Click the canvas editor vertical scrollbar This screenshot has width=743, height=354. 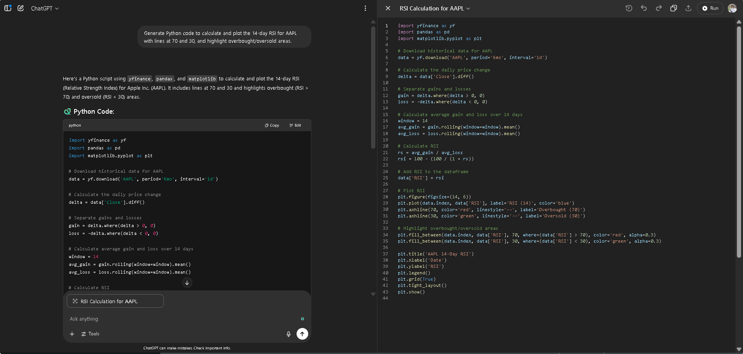[x=739, y=142]
